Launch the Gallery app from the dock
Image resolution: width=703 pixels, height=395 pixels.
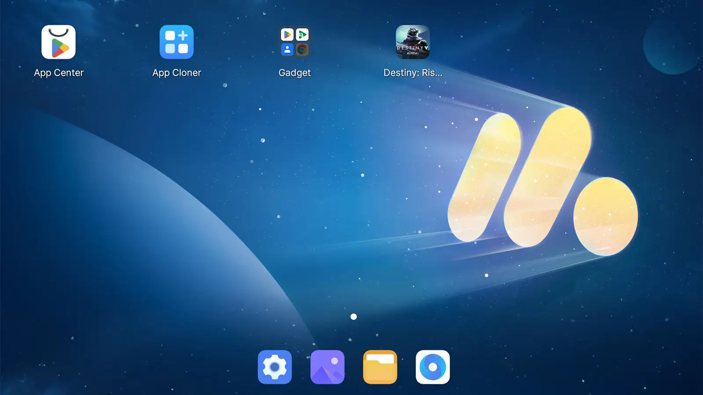pos(327,367)
